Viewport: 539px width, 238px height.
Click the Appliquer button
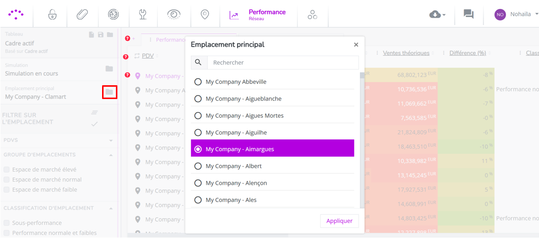(339, 221)
